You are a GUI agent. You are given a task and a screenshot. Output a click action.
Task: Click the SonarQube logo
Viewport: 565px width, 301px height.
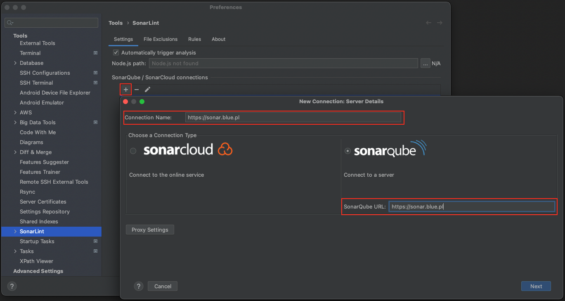tap(390, 149)
